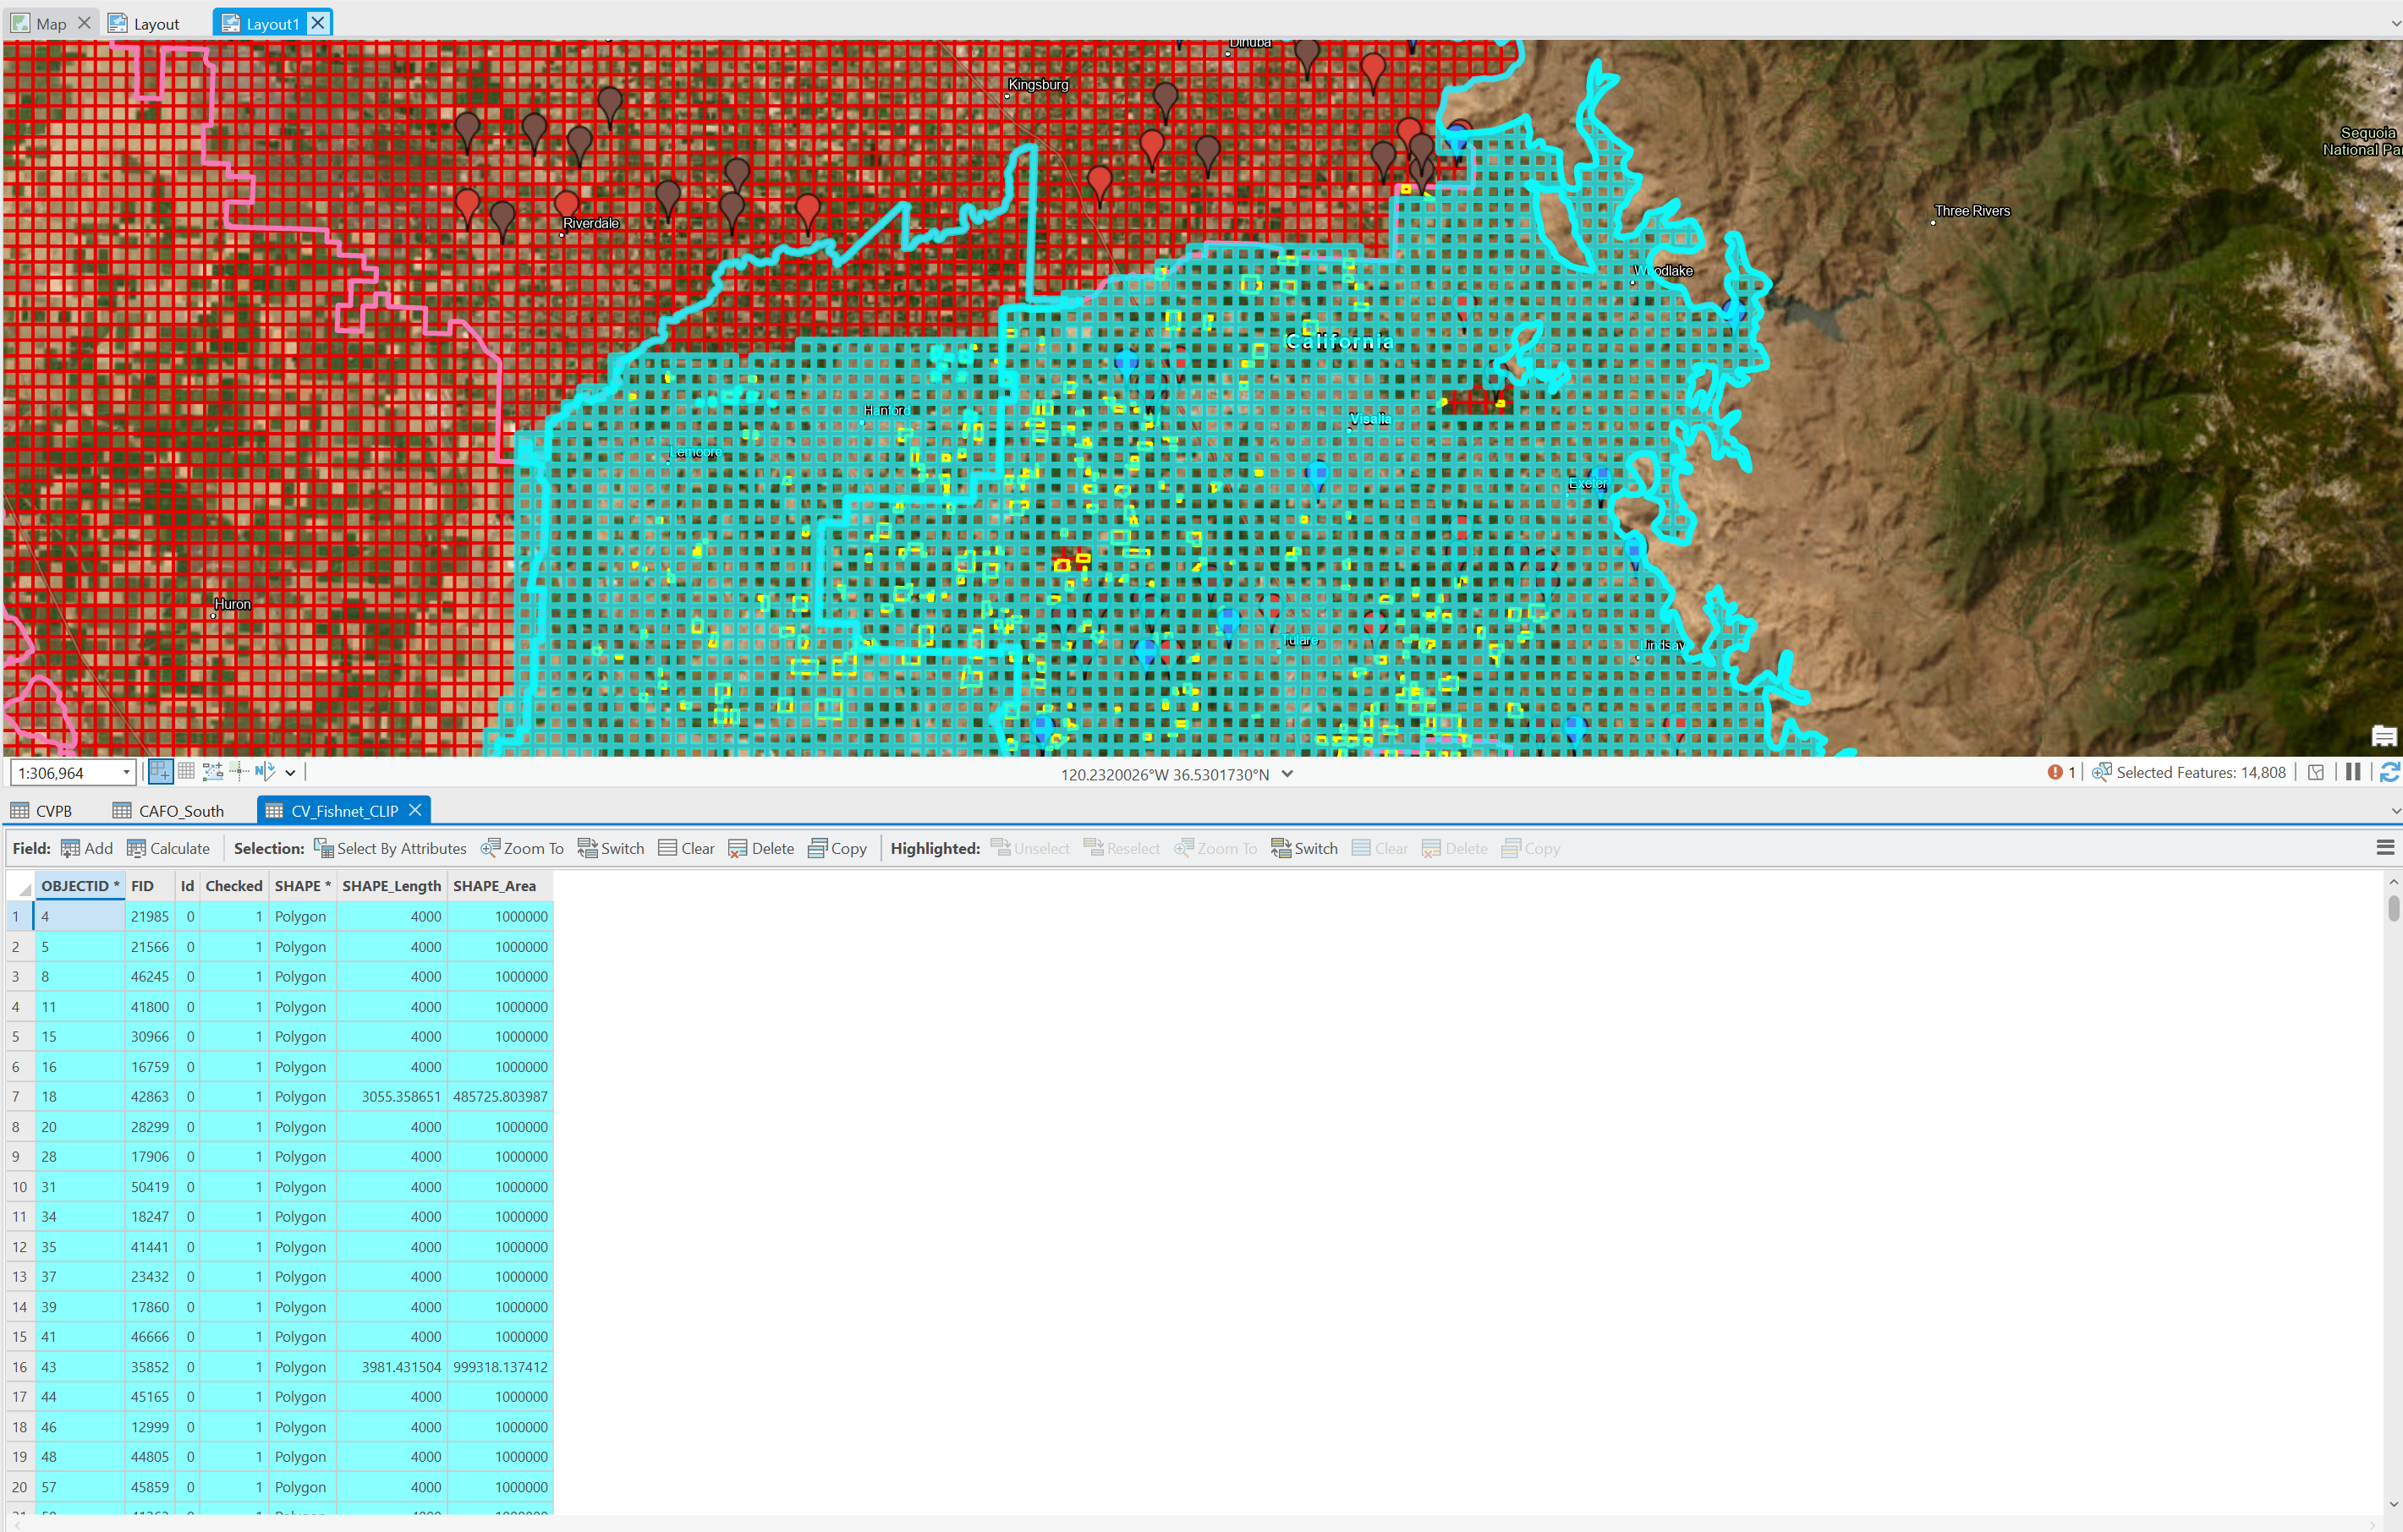Viewport: 2403px width, 1532px height.
Task: Expand the arrow next to north correction
Action: [x=290, y=773]
